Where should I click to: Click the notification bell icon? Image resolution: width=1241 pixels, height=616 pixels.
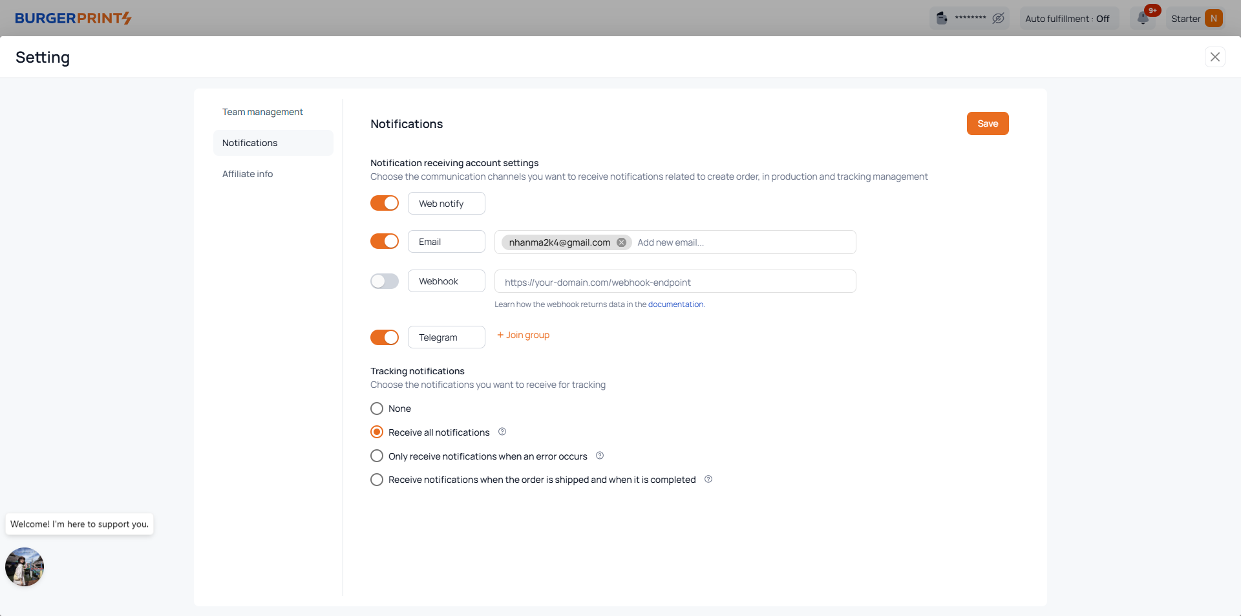pyautogui.click(x=1143, y=19)
